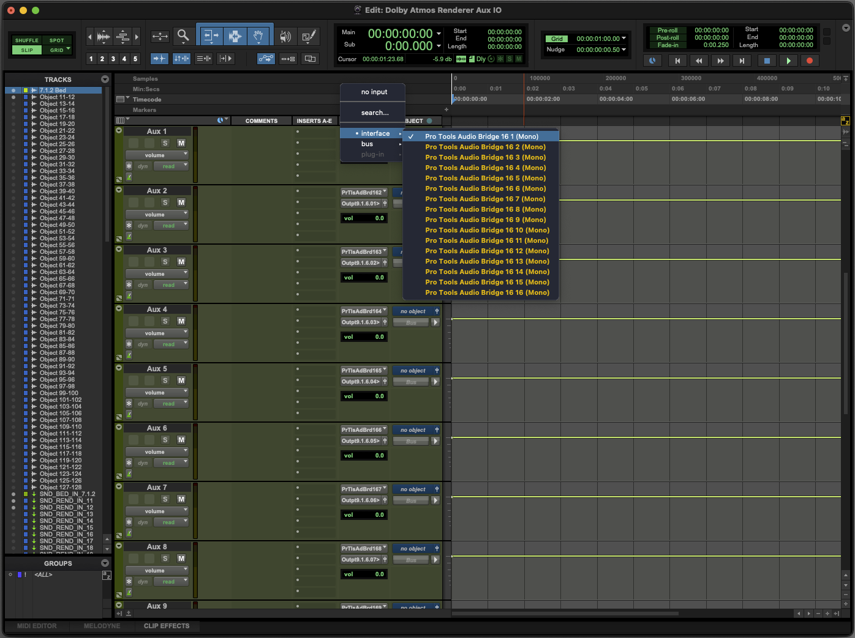Switch to Clip Effects tab
The image size is (855, 638).
167,626
